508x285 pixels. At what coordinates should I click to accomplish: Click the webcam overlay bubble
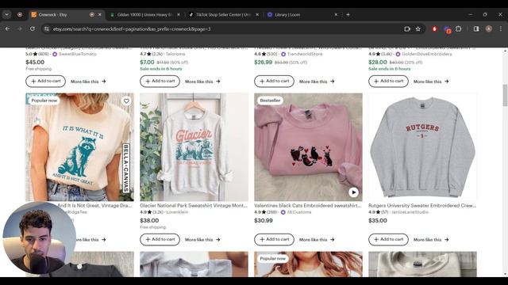point(39,238)
